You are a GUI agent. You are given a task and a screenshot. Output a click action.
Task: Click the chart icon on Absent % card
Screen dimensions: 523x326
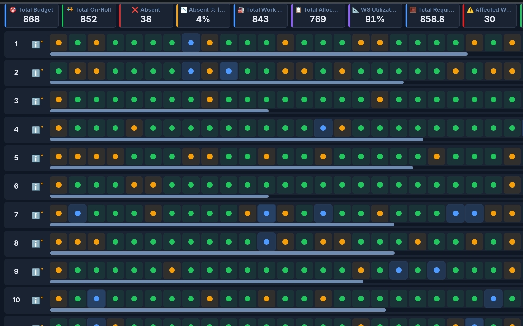184,10
